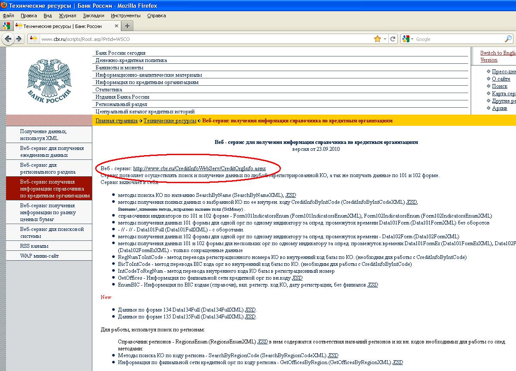The height and width of the screenshot is (371, 516).
Task: Open XSD link for GetOffices method
Action: 297,277
